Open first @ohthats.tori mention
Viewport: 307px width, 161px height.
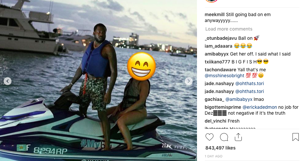point(249,83)
